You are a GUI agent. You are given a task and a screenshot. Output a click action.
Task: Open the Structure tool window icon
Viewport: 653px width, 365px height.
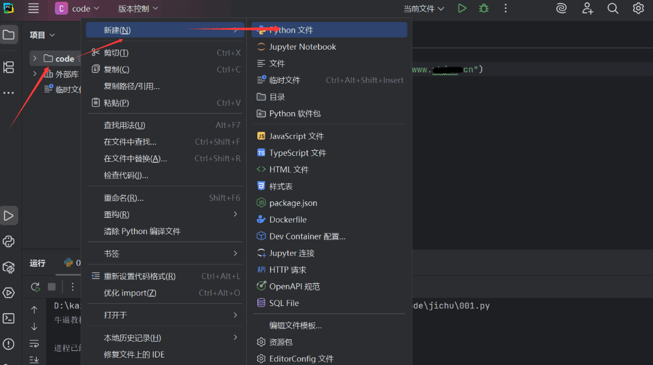[9, 68]
